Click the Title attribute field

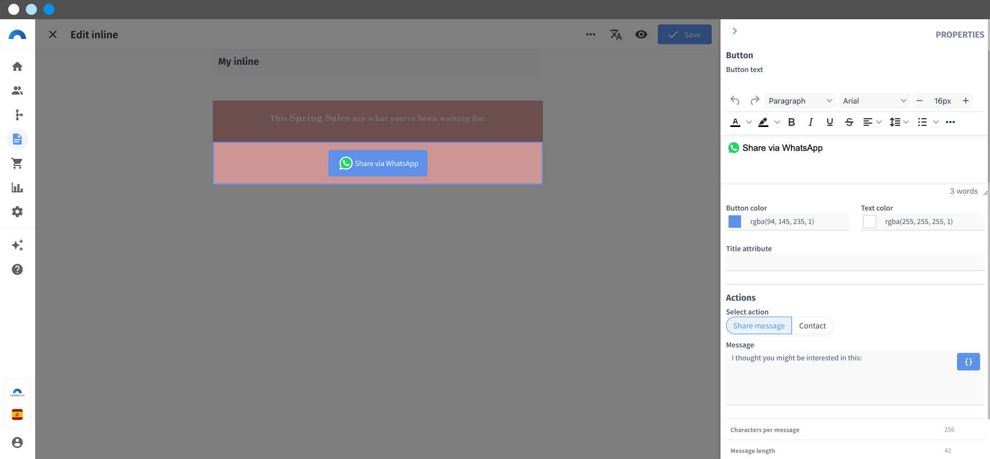[x=855, y=262]
